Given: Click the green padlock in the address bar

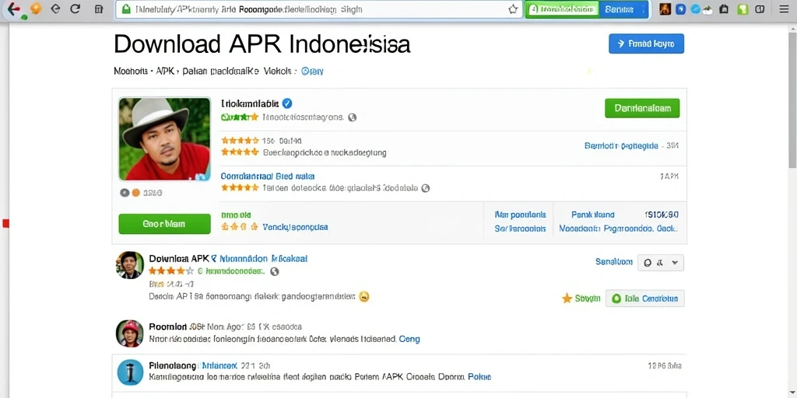Looking at the screenshot, I should click(x=126, y=9).
